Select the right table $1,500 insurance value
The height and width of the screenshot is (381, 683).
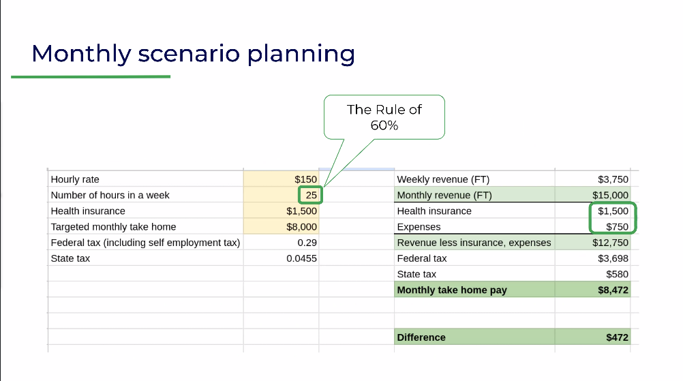[x=613, y=211]
